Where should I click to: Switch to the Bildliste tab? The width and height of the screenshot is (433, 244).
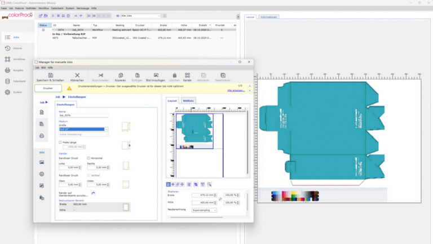[x=188, y=101]
